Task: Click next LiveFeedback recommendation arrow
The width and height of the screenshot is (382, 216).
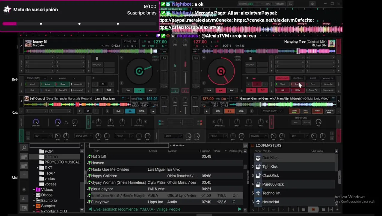Action: pyautogui.click(x=239, y=209)
